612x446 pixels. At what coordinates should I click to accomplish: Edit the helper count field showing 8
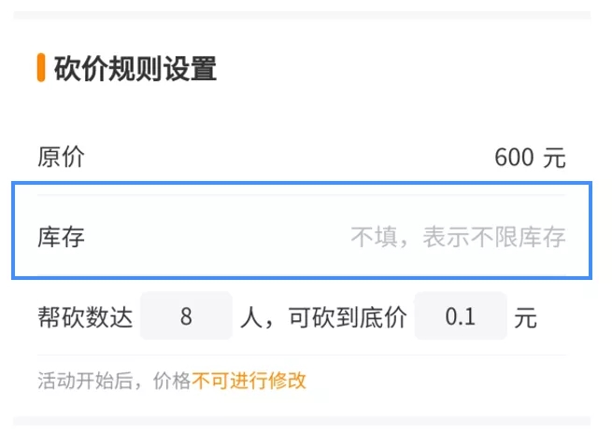[186, 316]
